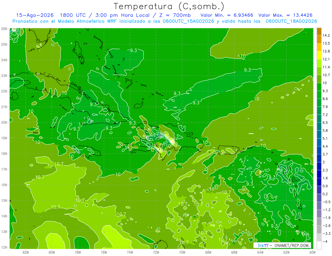The image size is (332, 256).
Task: Click the yellow swatch between 12.8 and 12.1
Action: 319,55
